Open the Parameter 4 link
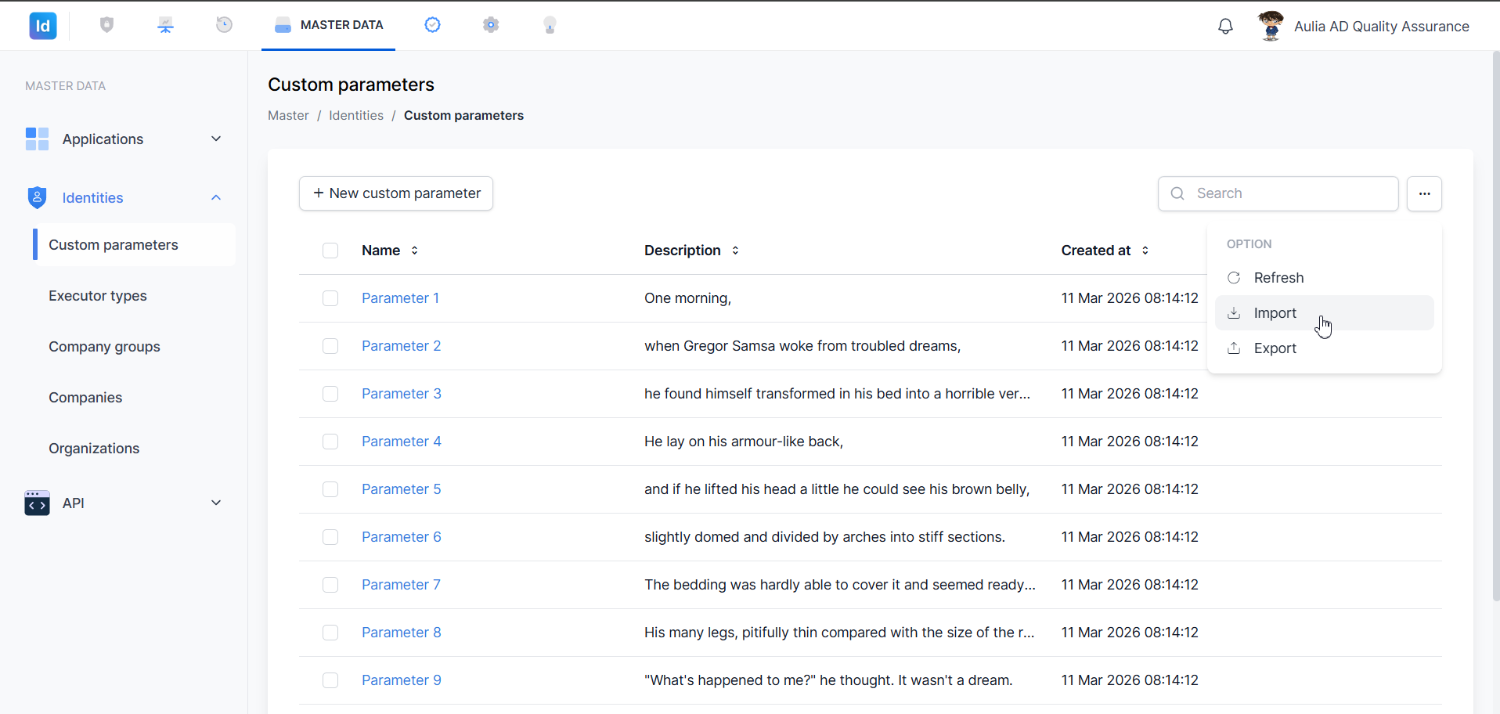 (x=402, y=442)
